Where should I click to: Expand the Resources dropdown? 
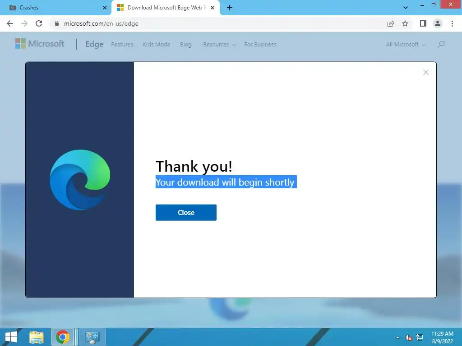tap(219, 45)
